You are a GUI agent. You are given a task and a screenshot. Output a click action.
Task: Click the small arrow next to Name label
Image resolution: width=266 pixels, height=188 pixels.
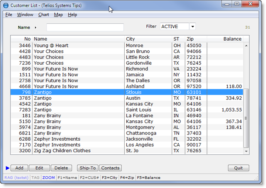35,27
